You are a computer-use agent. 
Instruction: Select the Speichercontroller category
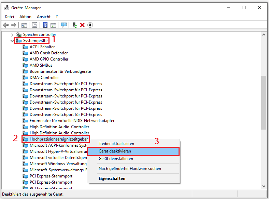[40, 35]
